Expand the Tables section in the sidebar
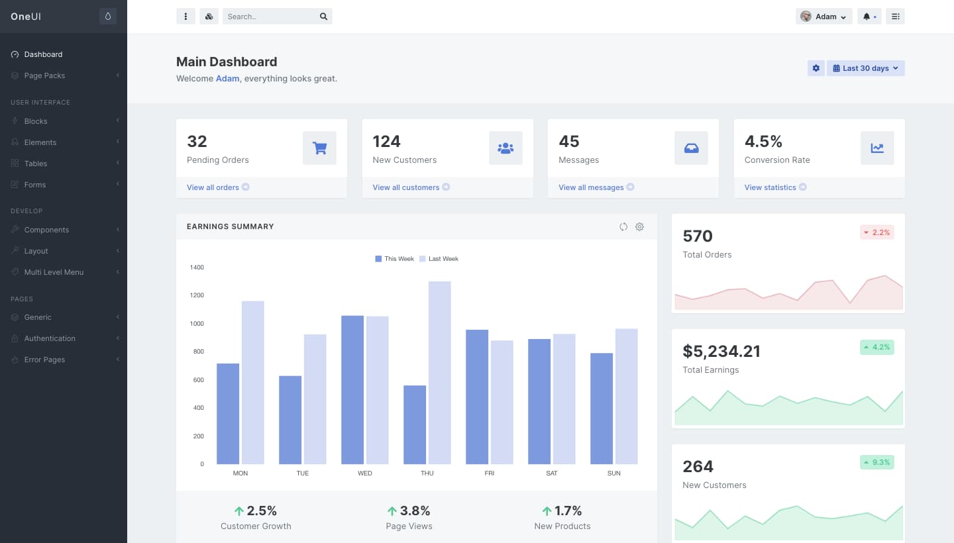954x543 pixels. (35, 163)
